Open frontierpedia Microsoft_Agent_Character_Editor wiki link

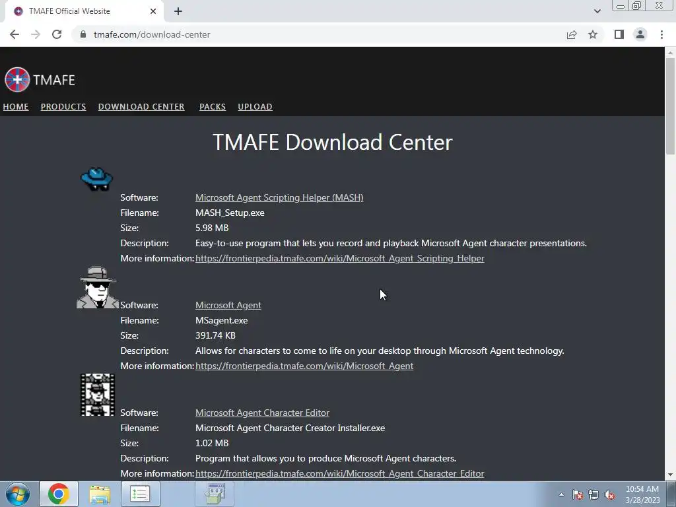pyautogui.click(x=340, y=473)
